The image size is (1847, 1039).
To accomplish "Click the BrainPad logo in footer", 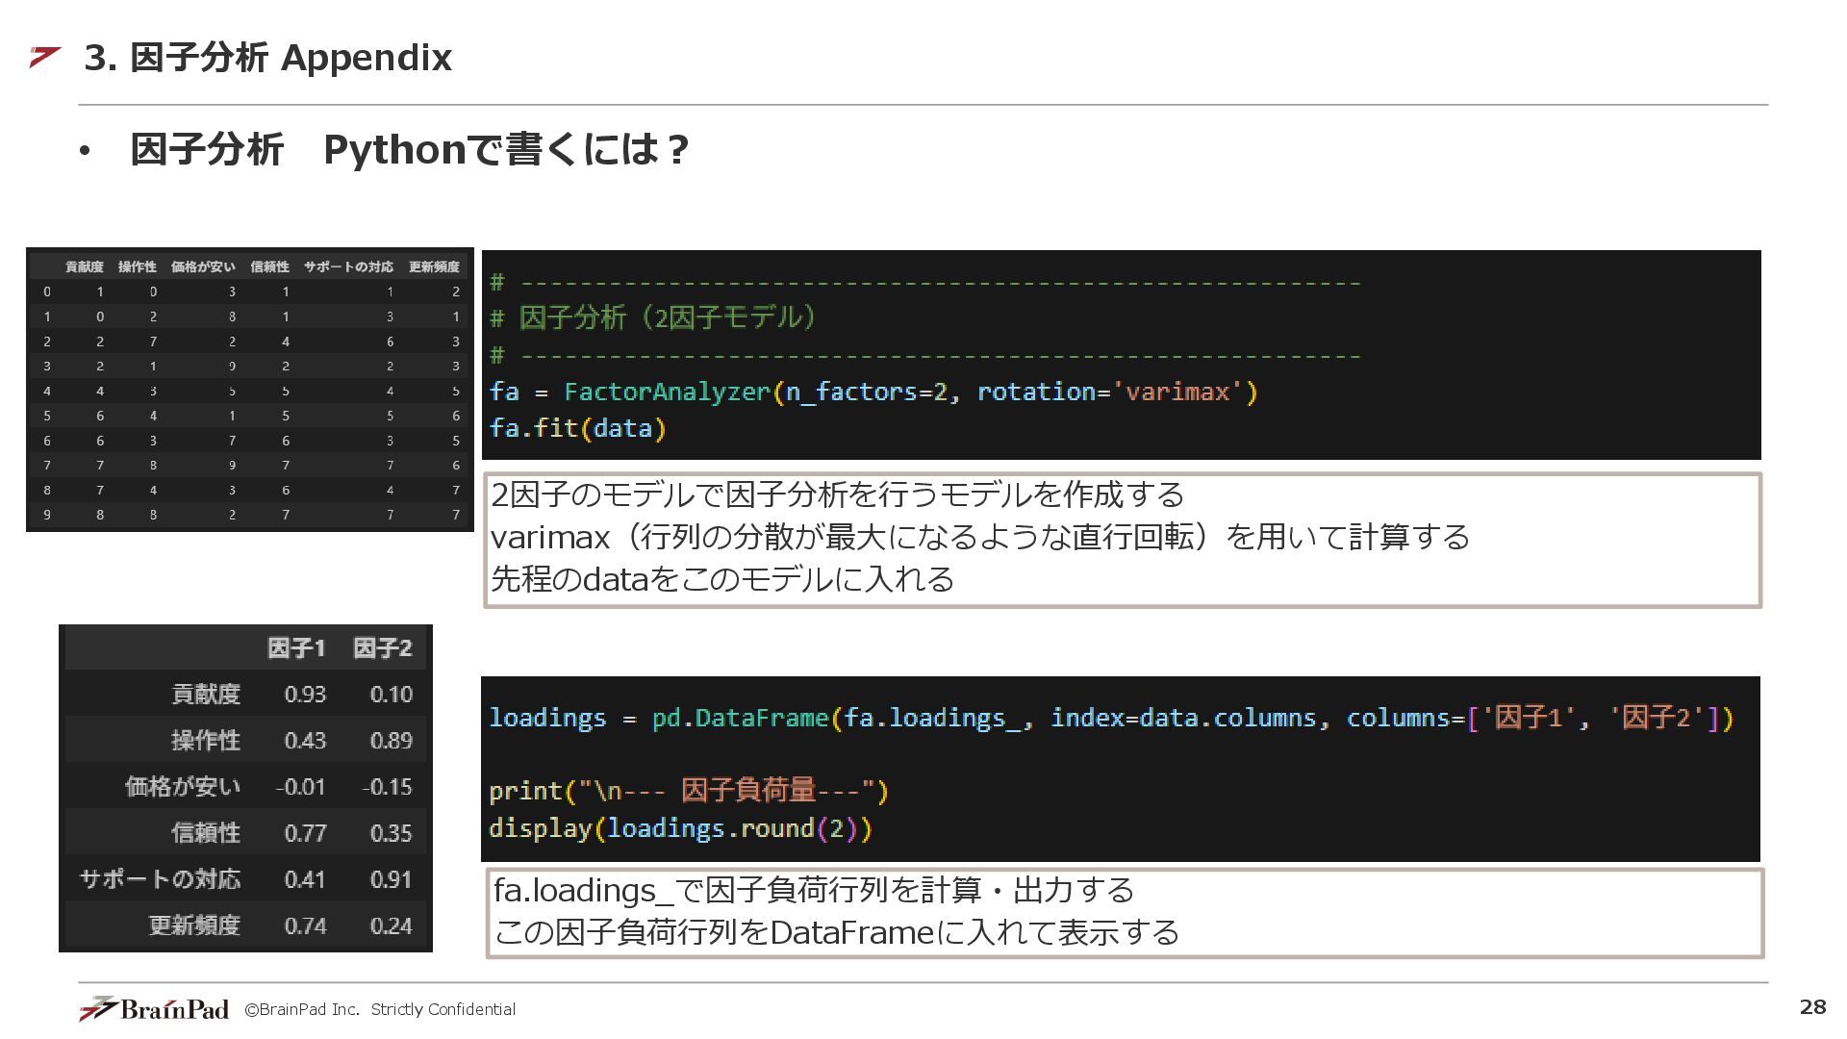I will coord(154,1008).
